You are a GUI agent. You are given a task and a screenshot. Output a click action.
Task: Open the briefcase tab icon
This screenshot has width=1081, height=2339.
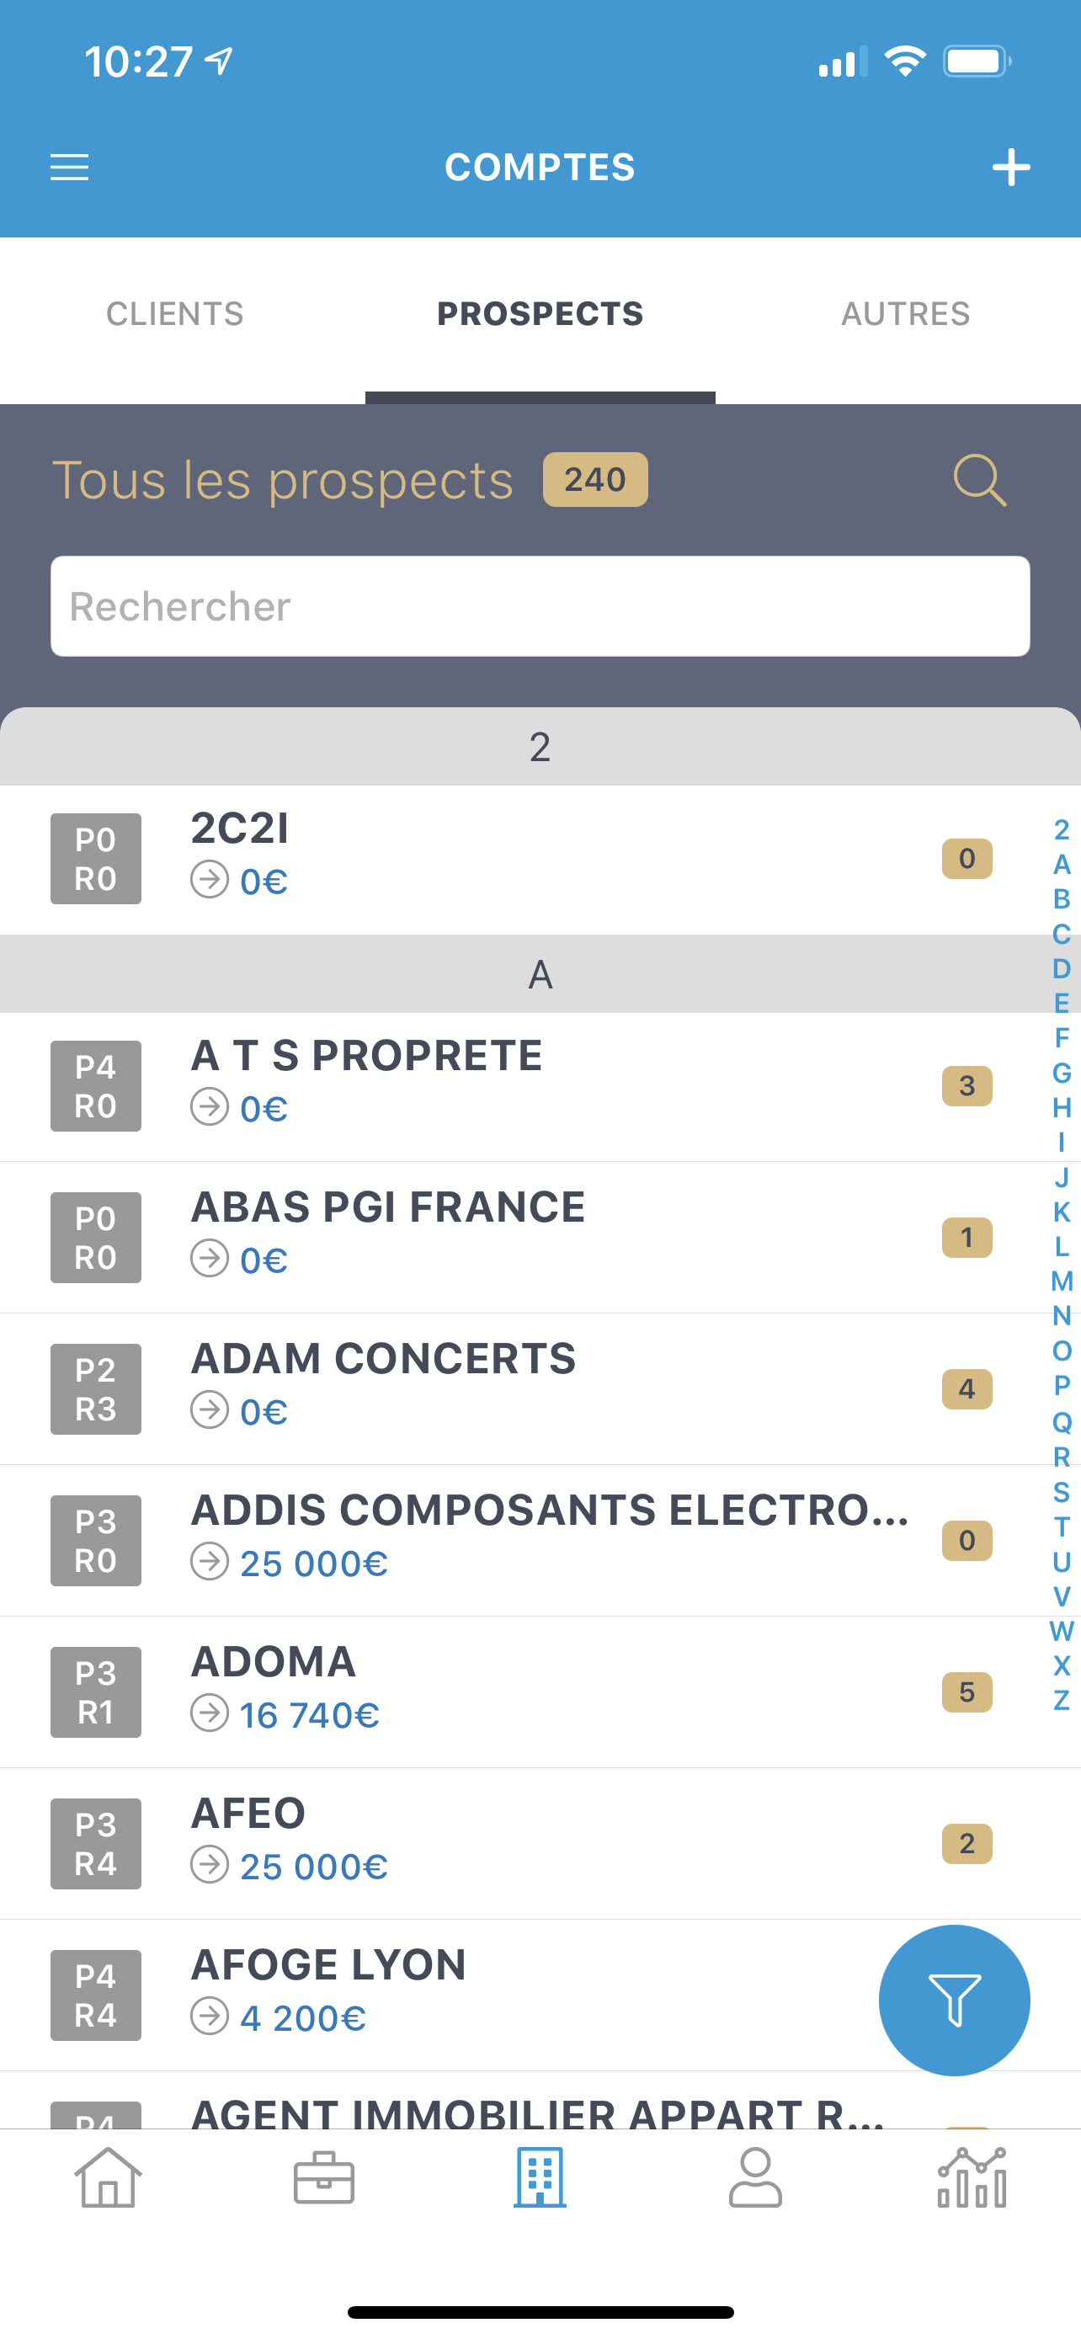[324, 2177]
